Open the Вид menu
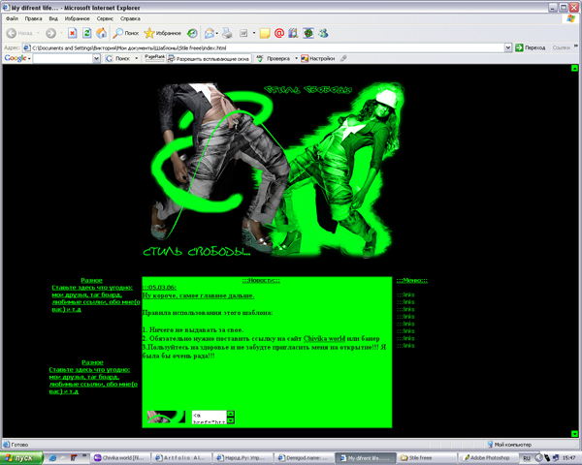Image resolution: width=582 pixels, height=465 pixels. pos(53,18)
